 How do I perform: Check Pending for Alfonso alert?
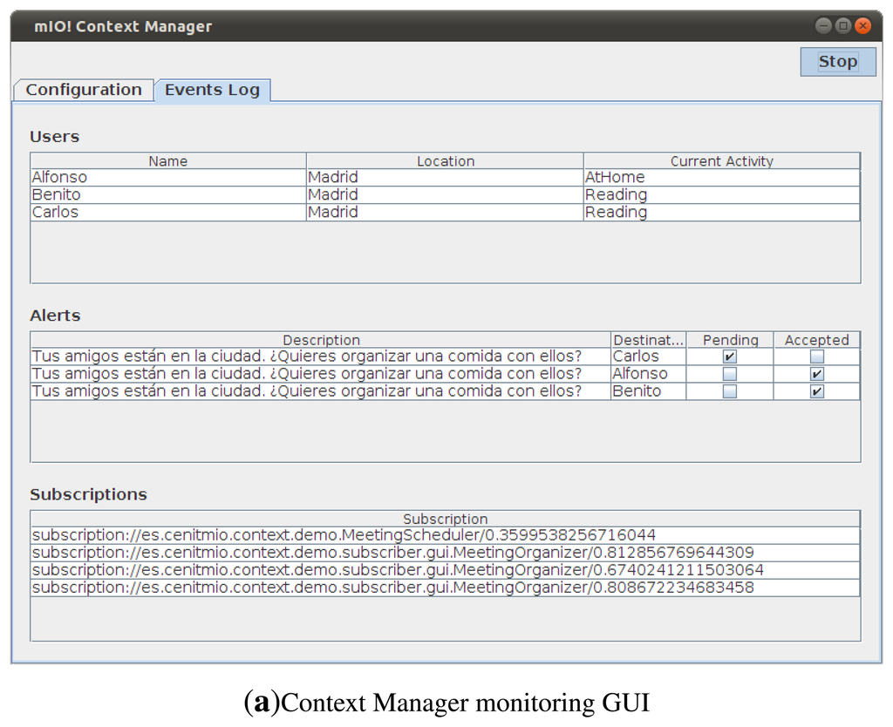730,374
